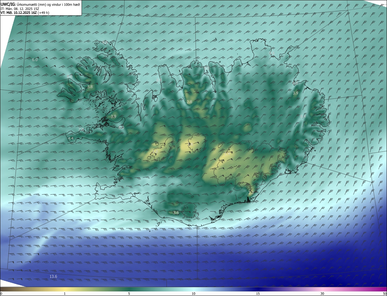Click the 3.9 value label in east Iceland
Image resolution: width=387 pixels, height=296 pixels.
click(295, 93)
